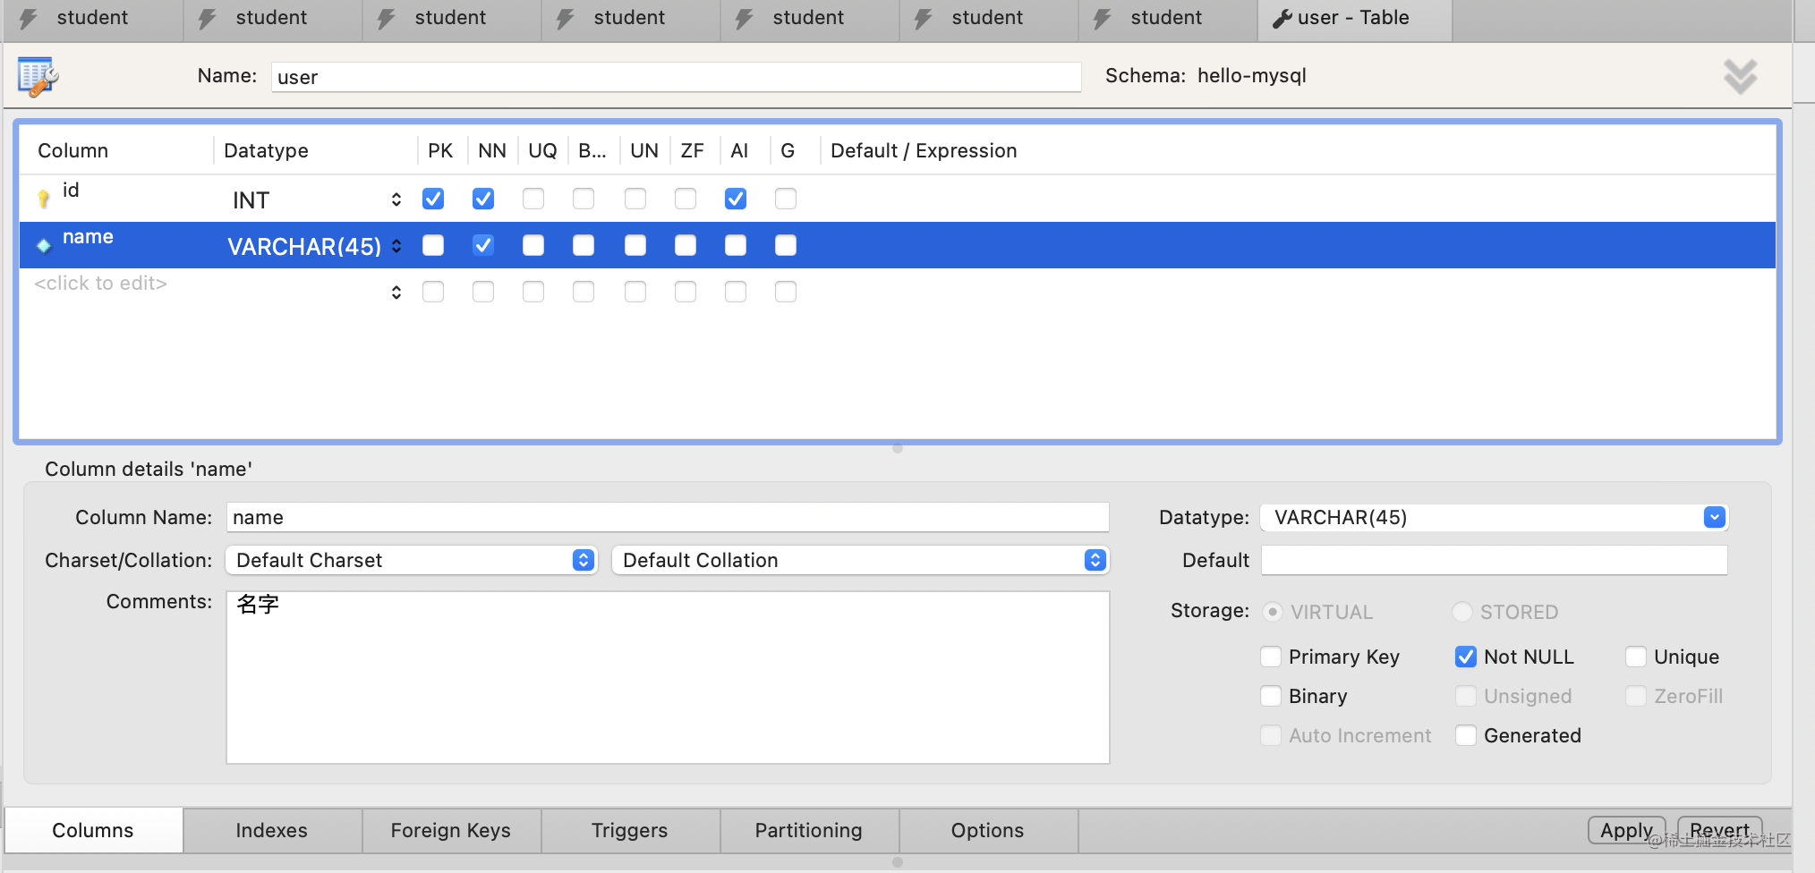Click the Apply button
This screenshot has height=873, width=1815.
tap(1627, 830)
